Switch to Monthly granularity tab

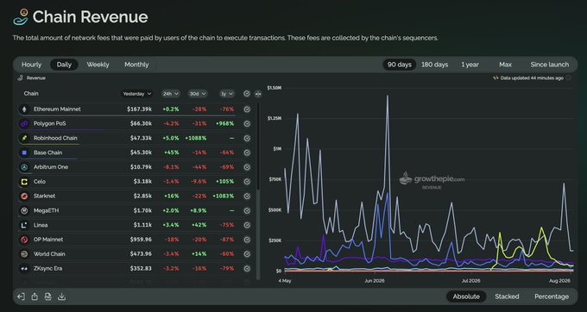point(136,65)
